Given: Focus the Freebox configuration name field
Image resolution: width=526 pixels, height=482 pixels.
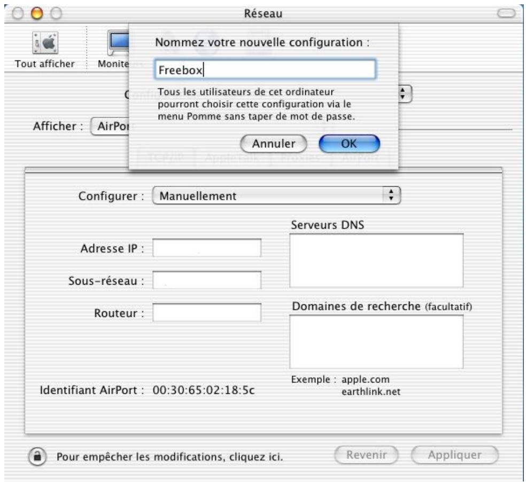Looking at the screenshot, I should (x=265, y=70).
